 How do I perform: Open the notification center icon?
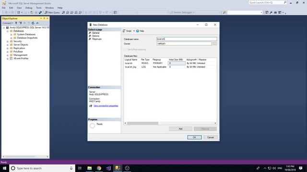pyautogui.click(x=301, y=168)
